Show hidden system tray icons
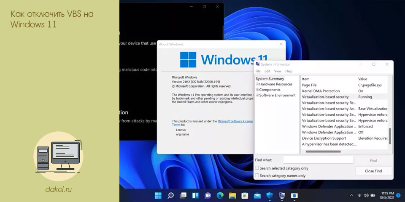The height and width of the screenshot is (202, 405). pos(351,196)
